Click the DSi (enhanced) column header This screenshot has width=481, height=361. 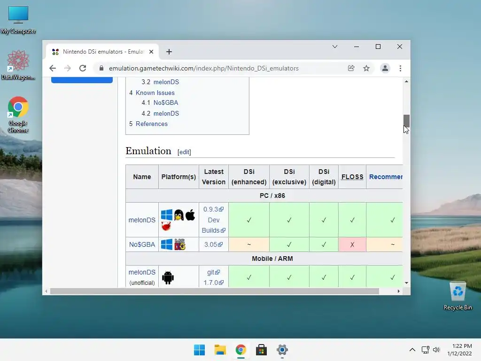(249, 177)
